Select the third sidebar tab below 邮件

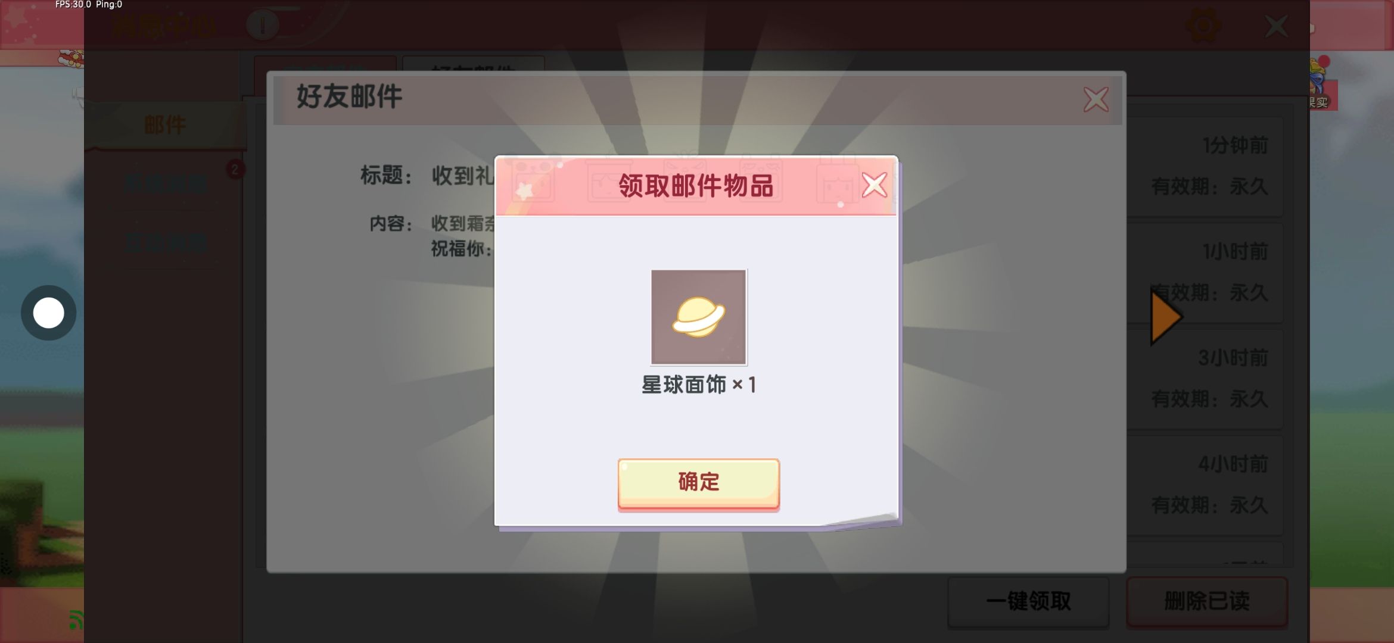point(165,243)
